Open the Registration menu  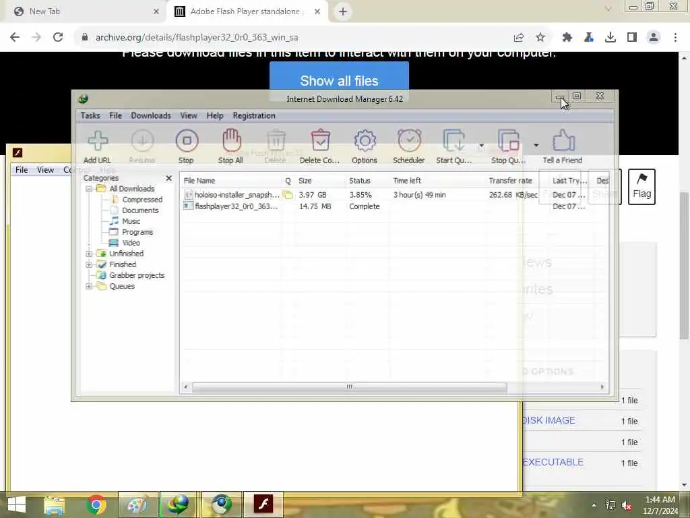(x=254, y=115)
